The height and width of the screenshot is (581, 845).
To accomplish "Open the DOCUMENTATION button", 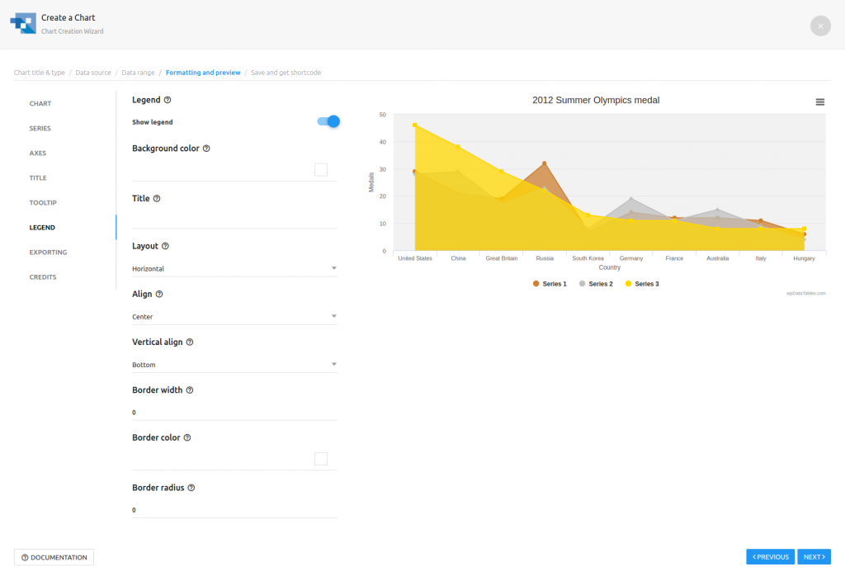I will 54,557.
